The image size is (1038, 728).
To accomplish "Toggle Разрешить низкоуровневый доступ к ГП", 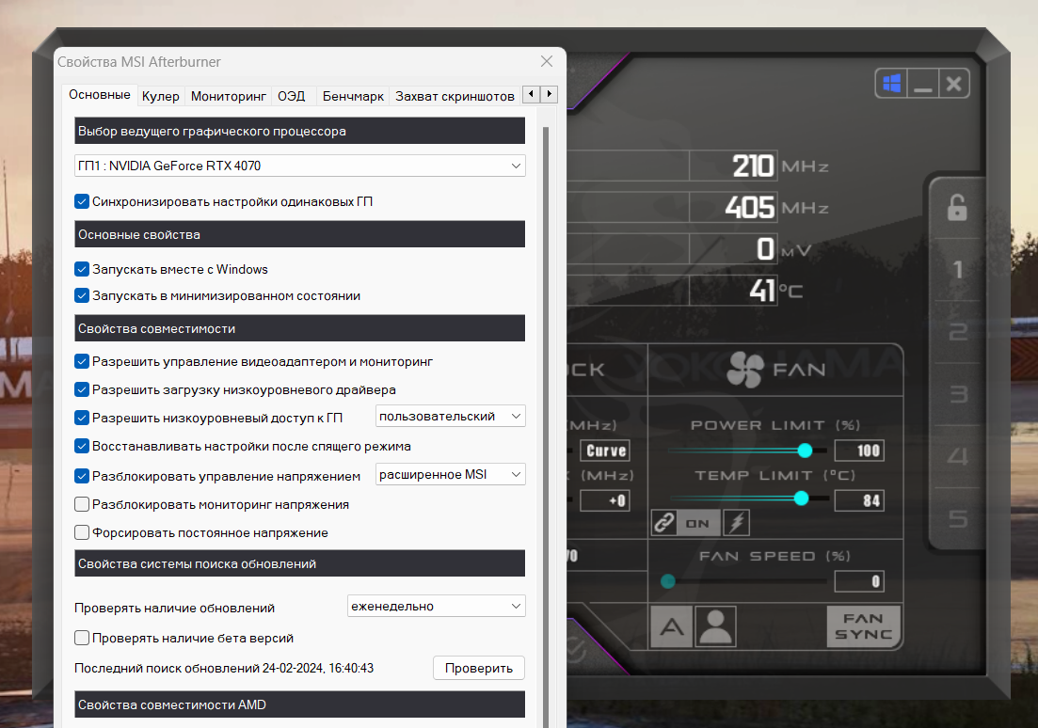I will [x=82, y=418].
